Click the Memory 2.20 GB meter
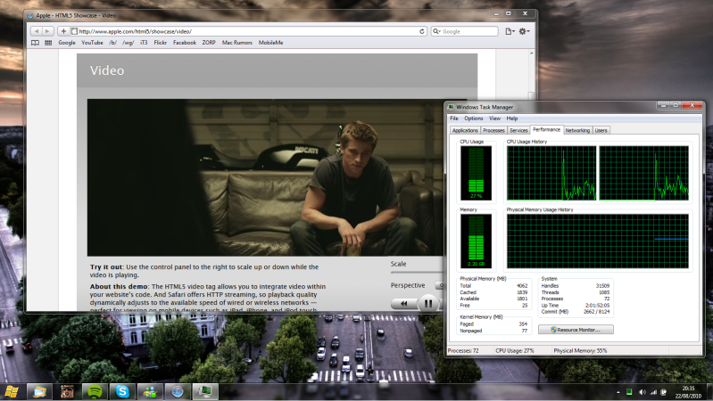The height and width of the screenshot is (401, 713). pyautogui.click(x=476, y=241)
